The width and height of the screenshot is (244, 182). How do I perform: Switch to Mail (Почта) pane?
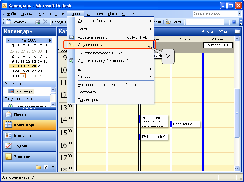[29, 115]
